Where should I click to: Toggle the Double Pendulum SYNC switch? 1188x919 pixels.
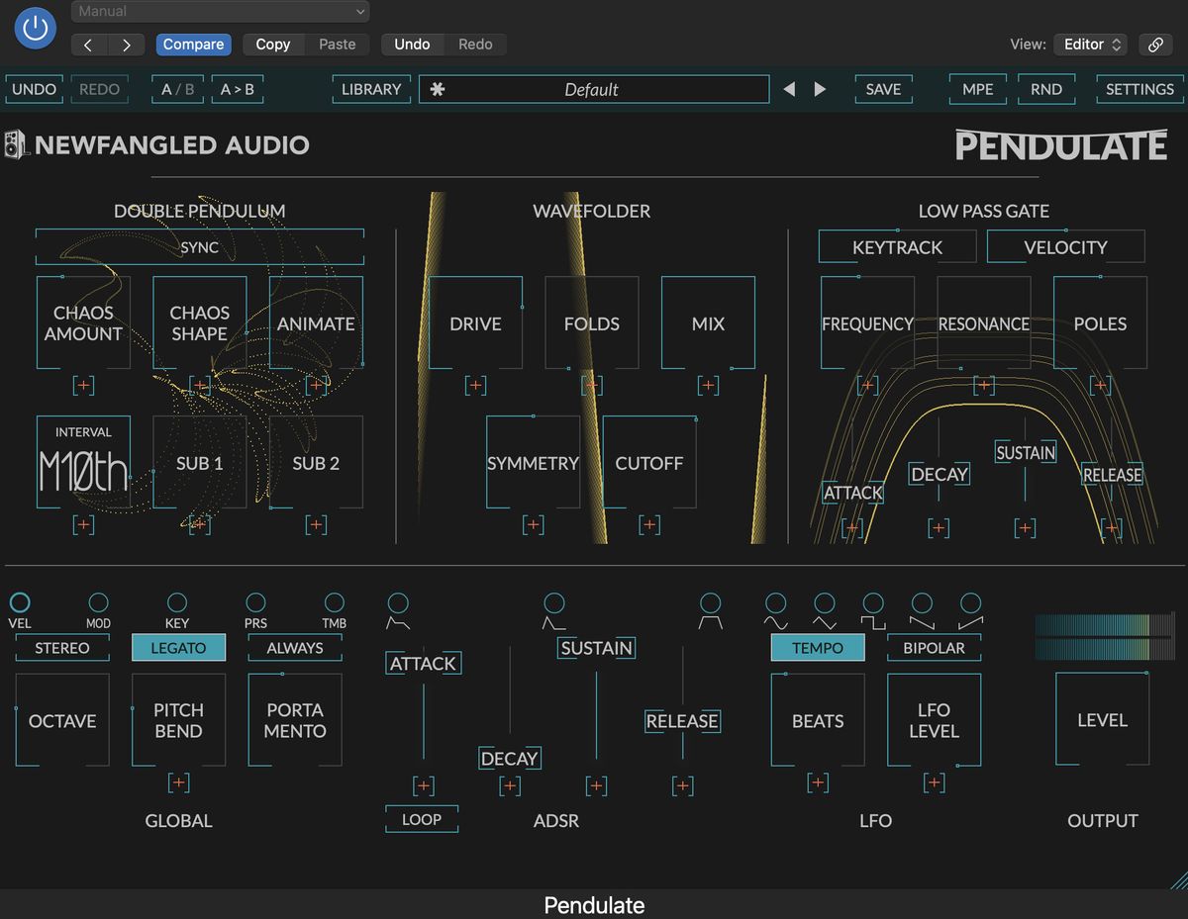click(x=199, y=247)
